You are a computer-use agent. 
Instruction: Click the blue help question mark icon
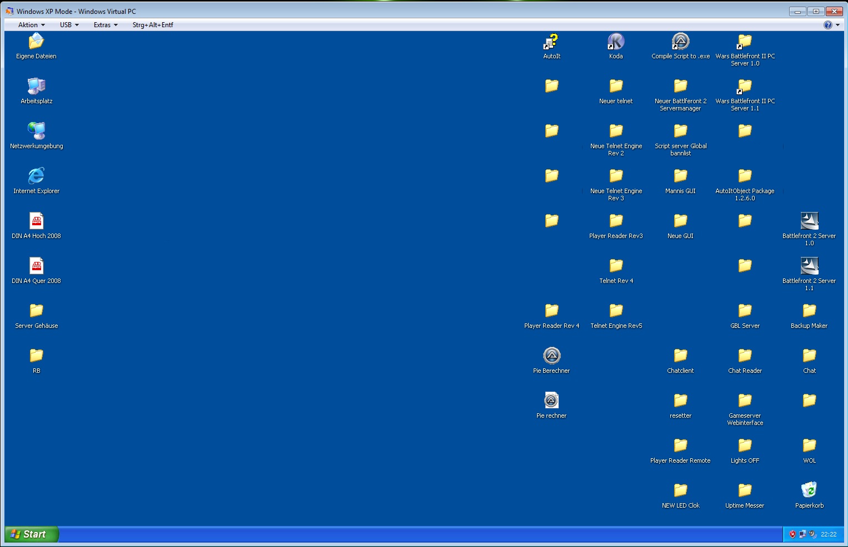pos(827,25)
